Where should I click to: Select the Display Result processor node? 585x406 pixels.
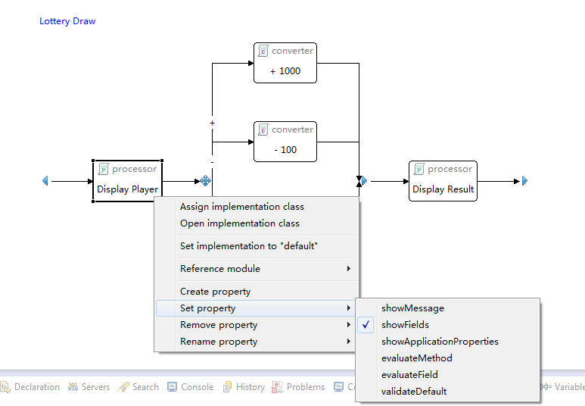pos(443,181)
